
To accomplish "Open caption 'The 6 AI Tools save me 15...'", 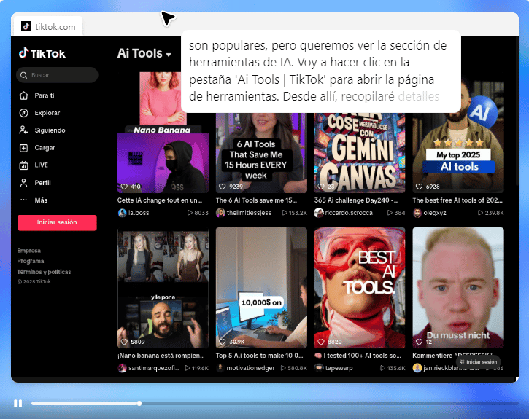I will click(x=256, y=200).
